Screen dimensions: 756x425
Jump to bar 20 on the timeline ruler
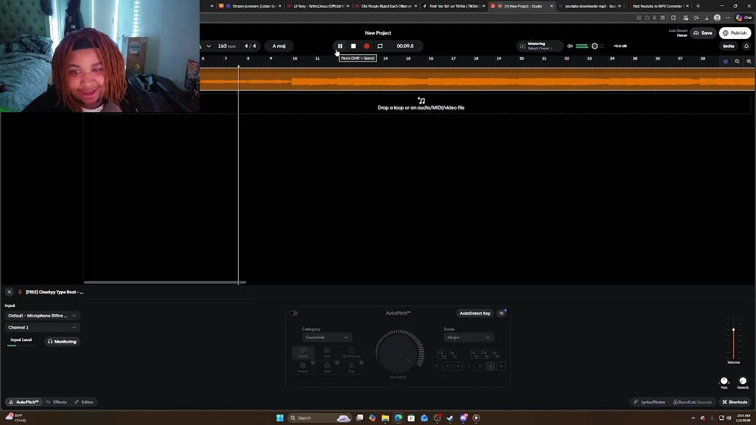(522, 58)
